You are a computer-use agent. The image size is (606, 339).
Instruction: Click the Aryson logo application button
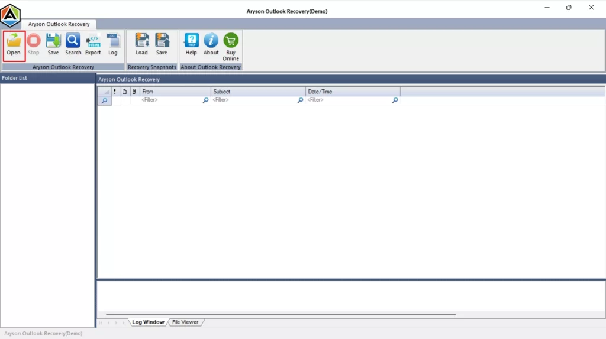pyautogui.click(x=11, y=15)
